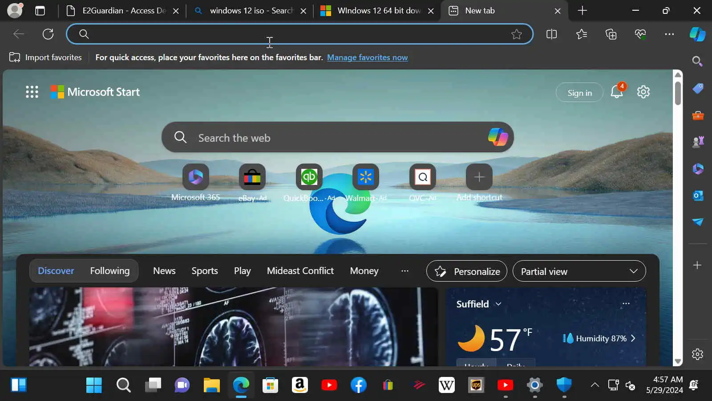Open weather card more options ellipsis
This screenshot has height=401, width=712.
[626, 303]
